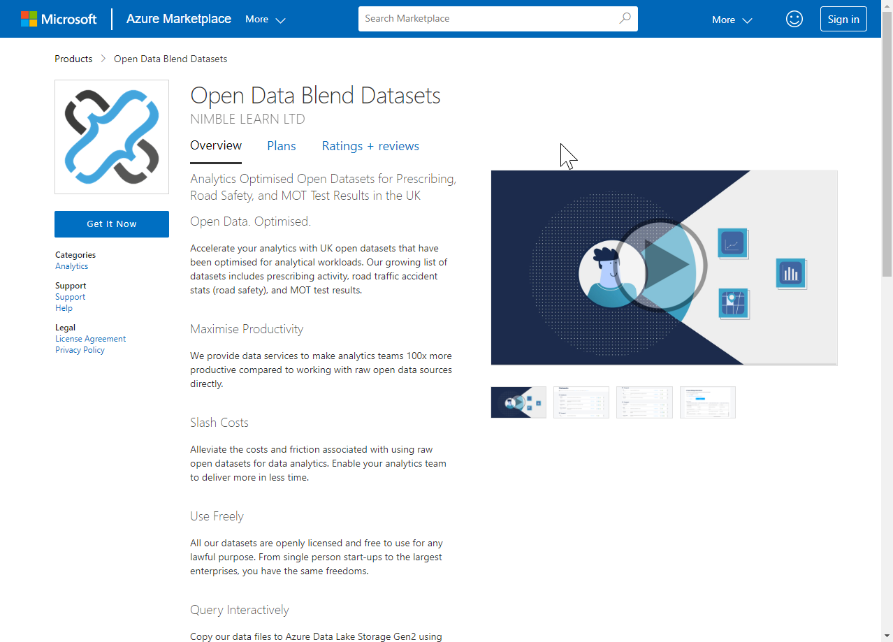893x642 pixels.
Task: Click the Get It Now button
Action: pyautogui.click(x=112, y=224)
